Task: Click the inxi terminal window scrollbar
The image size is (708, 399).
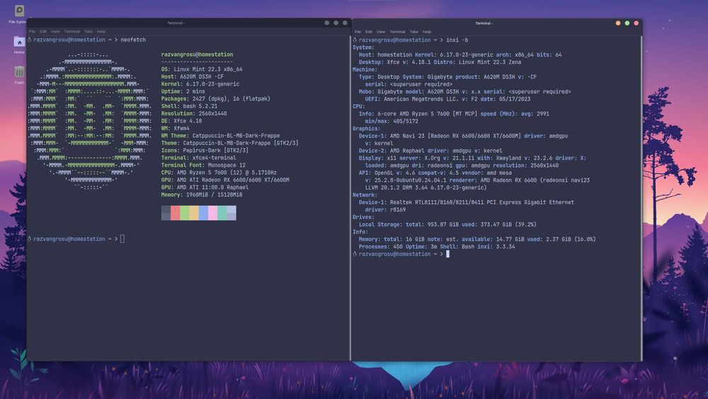Action: tap(641, 198)
